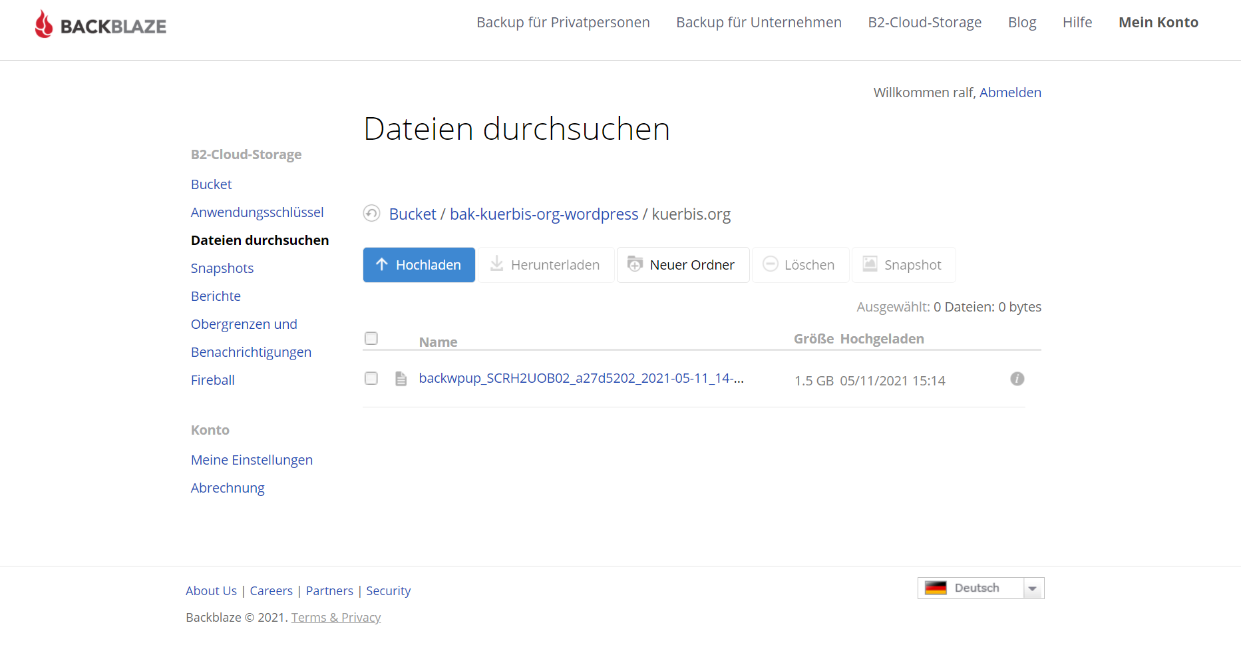The image size is (1241, 667).
Task: Click the 05/11/2021 15:14 upload date
Action: coord(892,381)
